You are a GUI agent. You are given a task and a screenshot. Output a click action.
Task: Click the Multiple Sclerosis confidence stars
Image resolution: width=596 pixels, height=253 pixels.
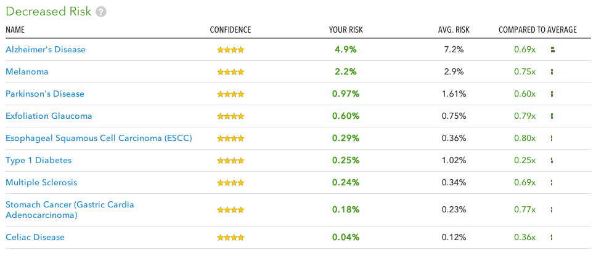(231, 183)
